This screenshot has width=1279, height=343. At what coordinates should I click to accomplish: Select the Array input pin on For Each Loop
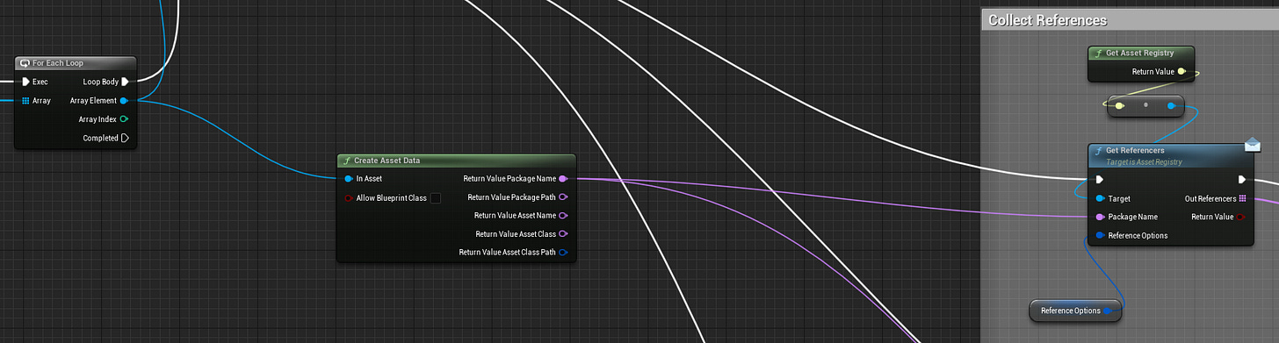point(25,101)
